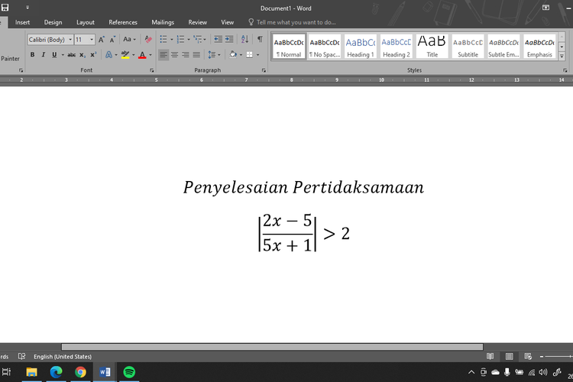This screenshot has height=382, width=573.
Task: Open the font size dropdown
Action: click(92, 40)
